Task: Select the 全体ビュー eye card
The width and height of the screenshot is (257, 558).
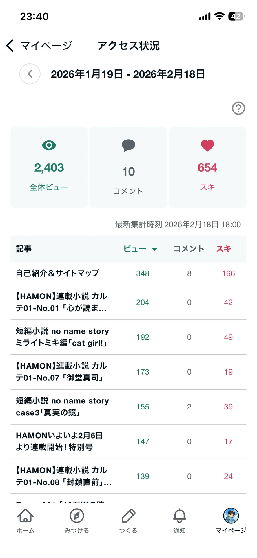Action: coord(49,167)
